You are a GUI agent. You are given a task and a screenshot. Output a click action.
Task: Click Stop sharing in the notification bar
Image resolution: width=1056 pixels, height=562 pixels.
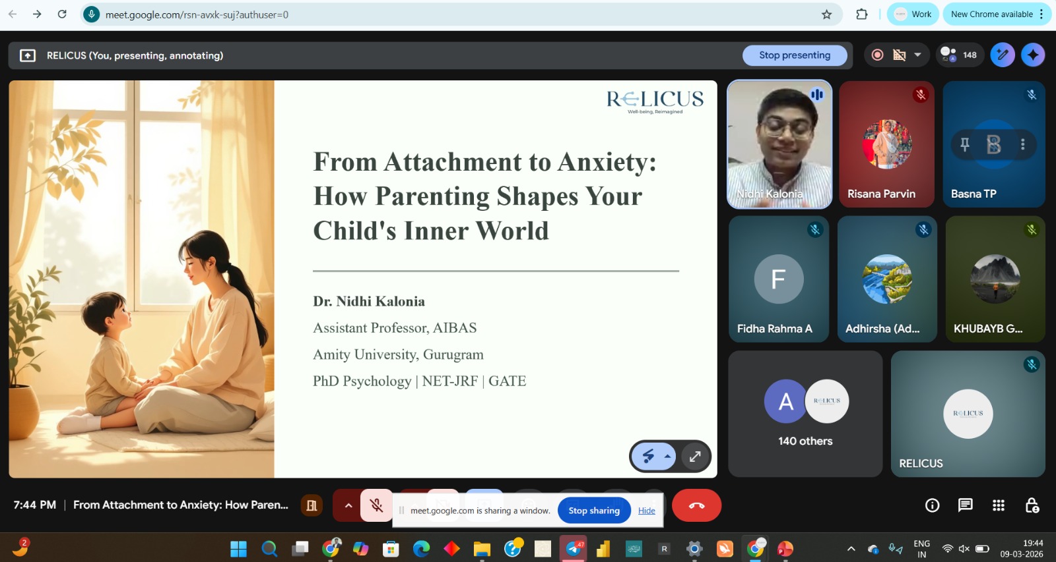pyautogui.click(x=593, y=511)
